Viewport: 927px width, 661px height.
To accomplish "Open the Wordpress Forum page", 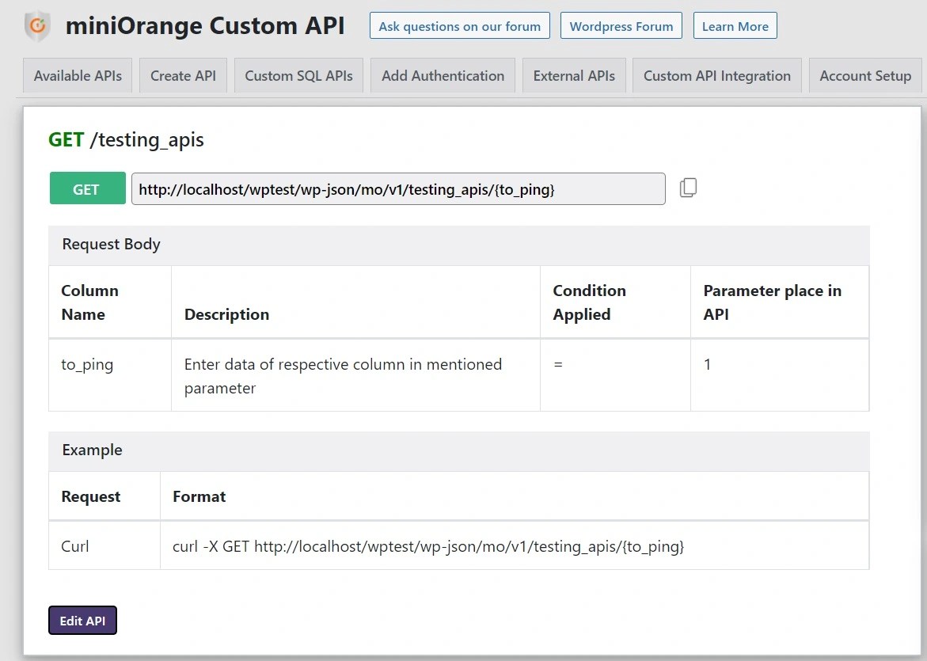I will [x=621, y=25].
